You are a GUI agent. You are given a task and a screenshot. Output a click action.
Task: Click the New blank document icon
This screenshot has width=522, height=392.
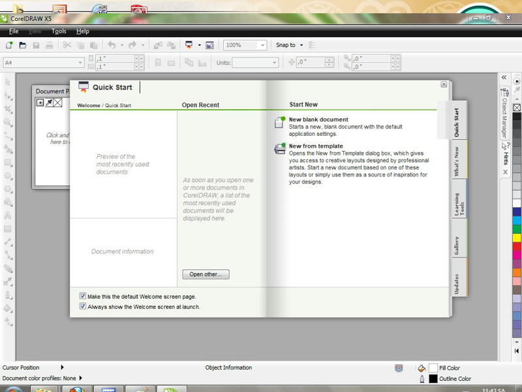(x=280, y=122)
